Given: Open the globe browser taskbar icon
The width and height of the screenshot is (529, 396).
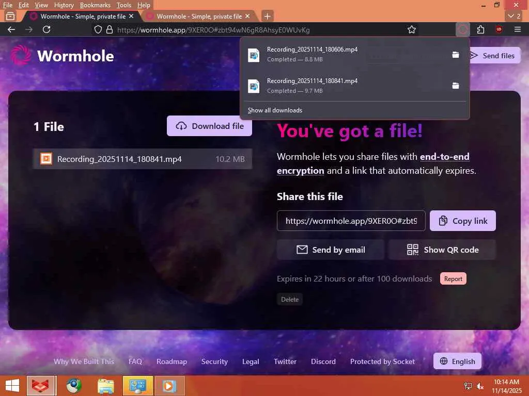Looking at the screenshot, I should coord(73,386).
